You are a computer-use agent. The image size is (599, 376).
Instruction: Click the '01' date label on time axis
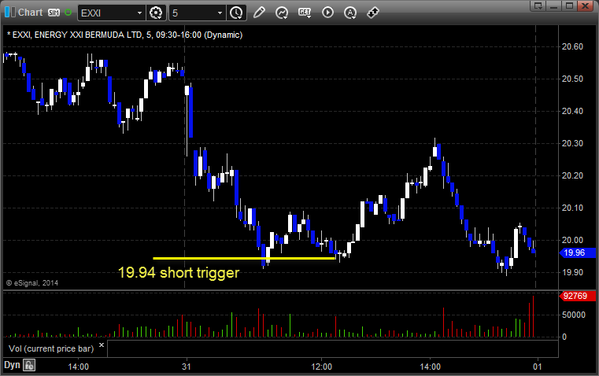click(538, 367)
